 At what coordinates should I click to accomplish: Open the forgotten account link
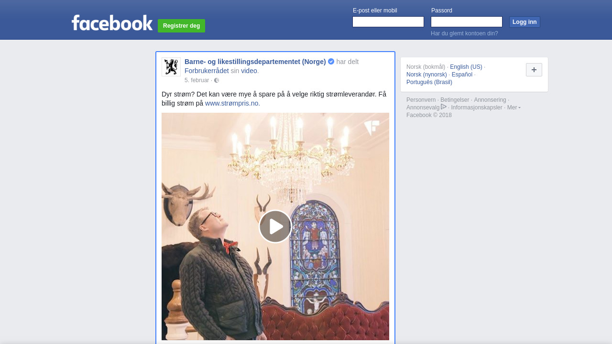pyautogui.click(x=464, y=33)
